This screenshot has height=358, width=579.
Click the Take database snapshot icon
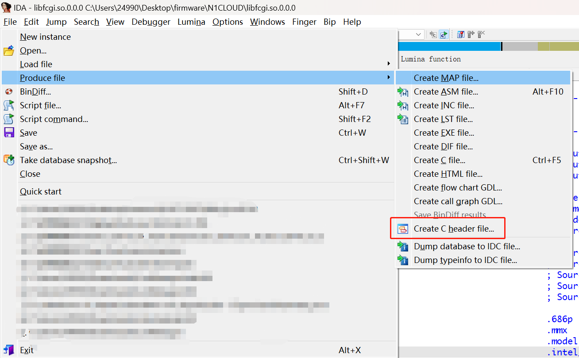tap(9, 160)
